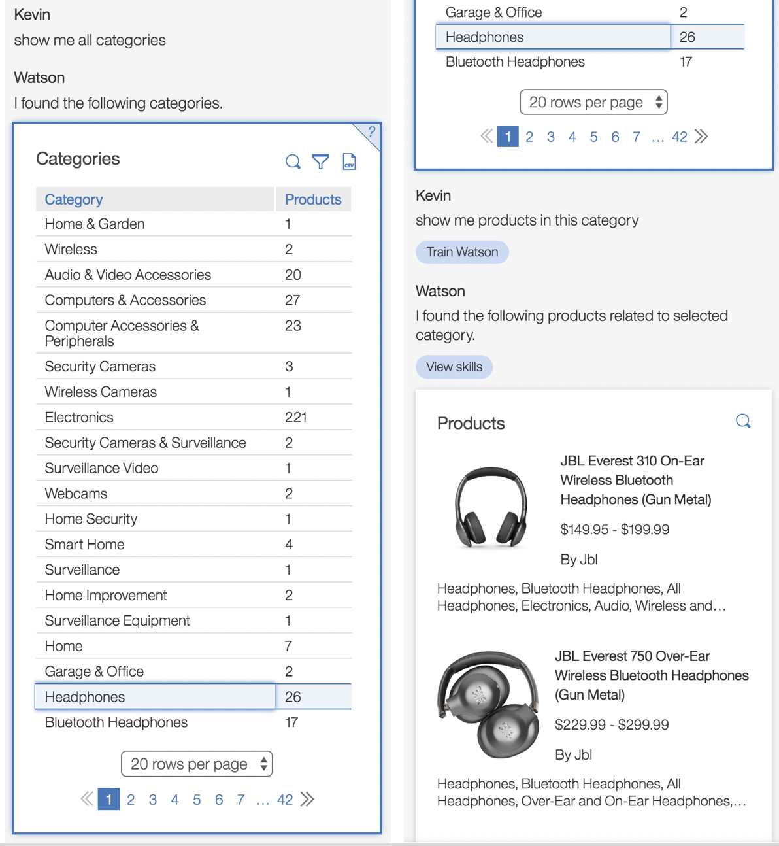Go to next page in left Categories pagination
The height and width of the screenshot is (846, 779).
(x=307, y=799)
